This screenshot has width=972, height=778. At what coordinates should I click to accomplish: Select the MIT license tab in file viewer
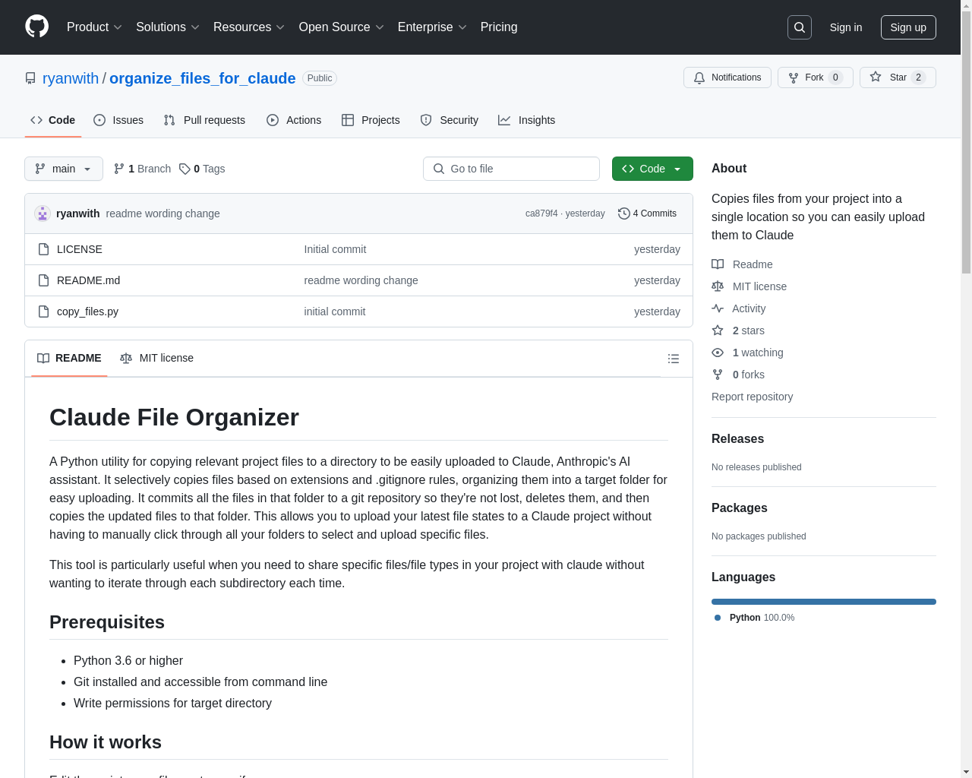pyautogui.click(x=157, y=358)
